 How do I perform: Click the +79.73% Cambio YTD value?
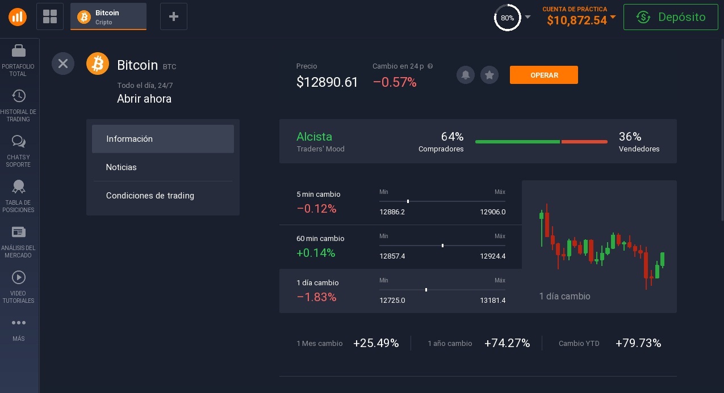tap(638, 343)
